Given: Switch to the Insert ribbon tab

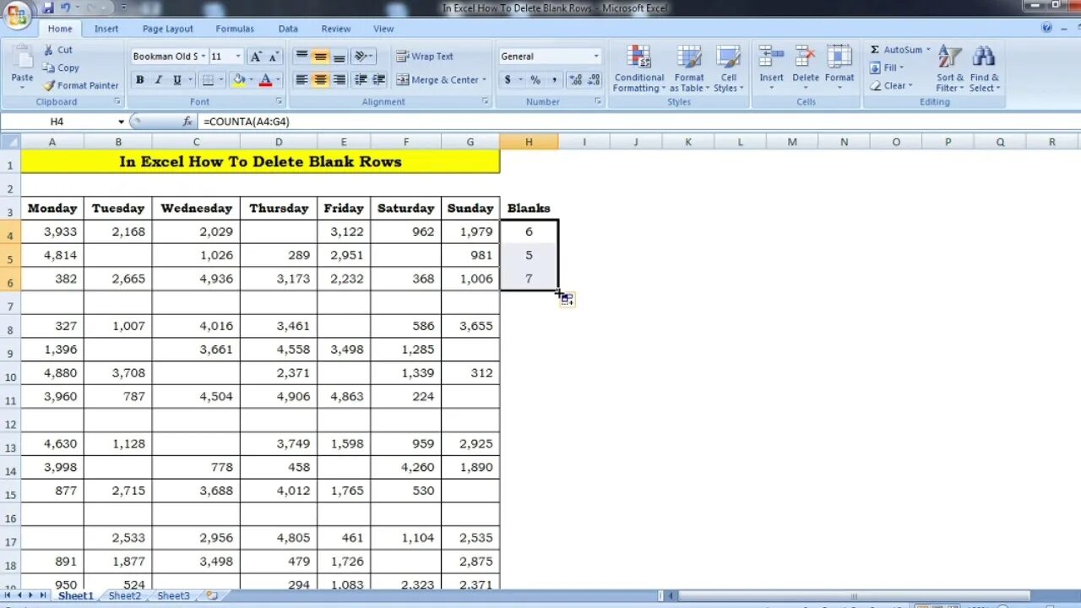Looking at the screenshot, I should [106, 29].
